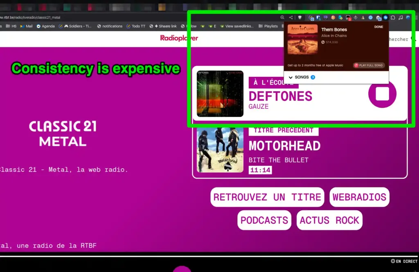Open the WEBRADIOS page
Screen dimensions: 419x272
coord(359,197)
